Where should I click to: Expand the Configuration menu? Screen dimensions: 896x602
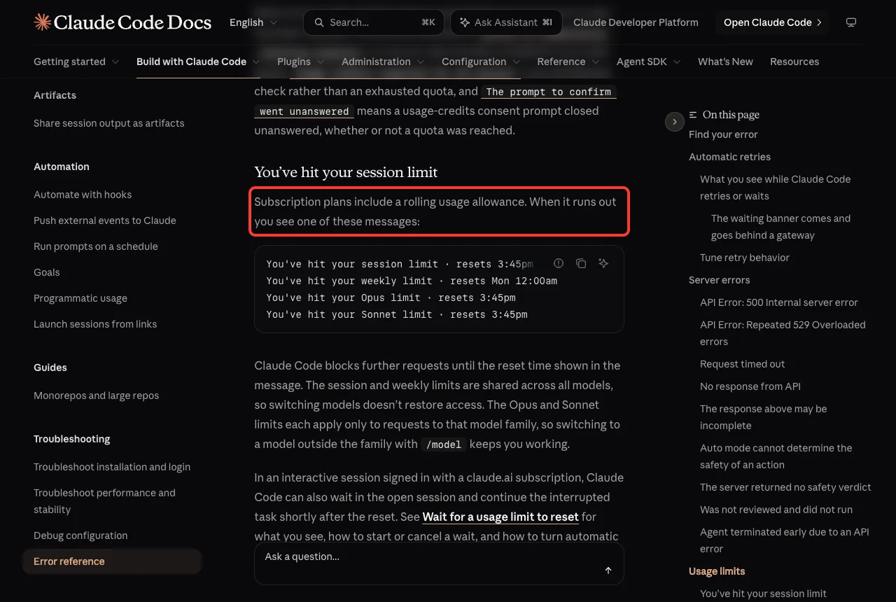(x=481, y=62)
